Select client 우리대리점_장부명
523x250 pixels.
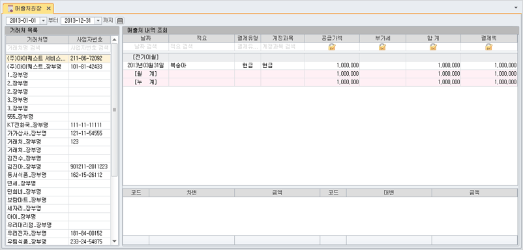58,225
